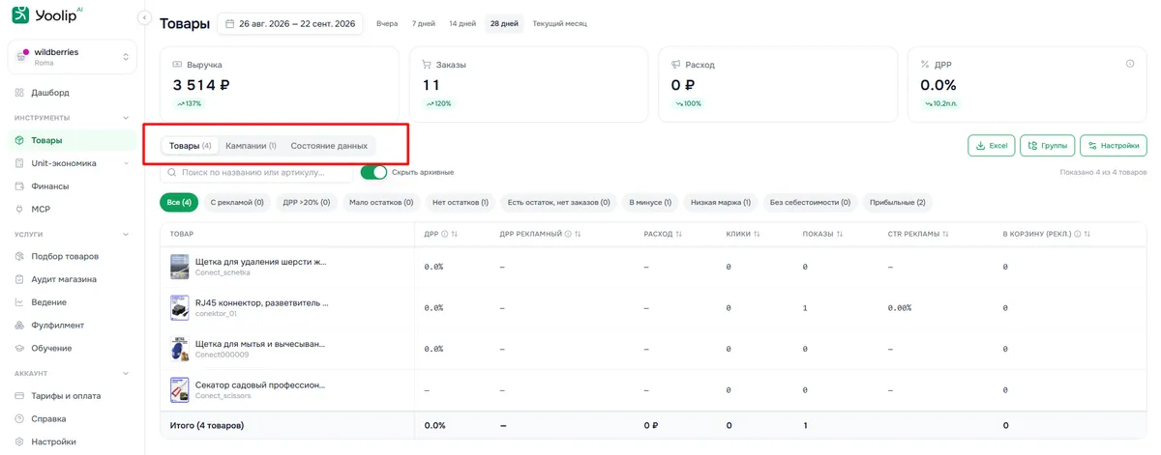The height and width of the screenshot is (455, 1161).
Task: Click the Conect000009 product thumbnail
Action: [179, 348]
